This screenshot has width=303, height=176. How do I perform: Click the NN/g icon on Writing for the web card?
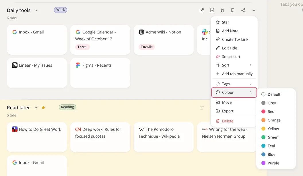pyautogui.click(x=205, y=129)
